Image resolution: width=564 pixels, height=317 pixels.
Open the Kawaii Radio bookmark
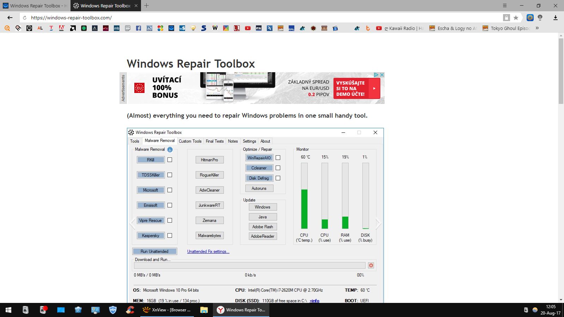click(x=400, y=28)
